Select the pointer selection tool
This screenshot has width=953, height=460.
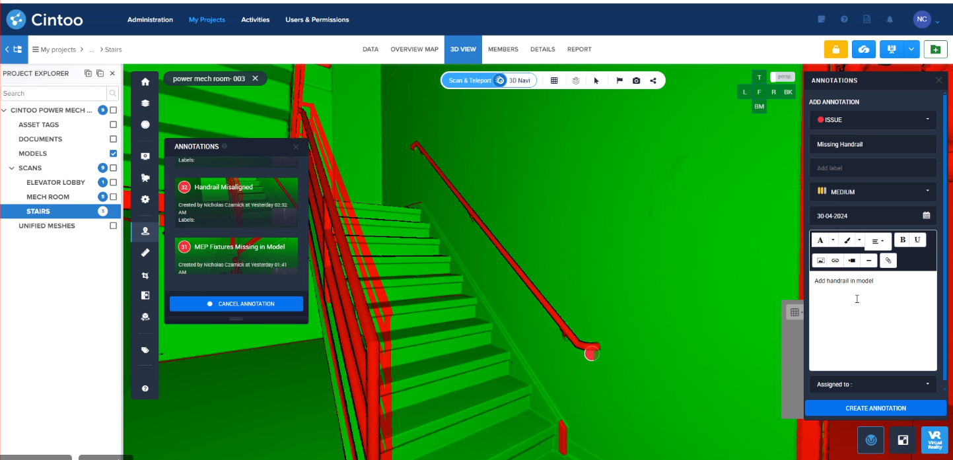pos(597,80)
